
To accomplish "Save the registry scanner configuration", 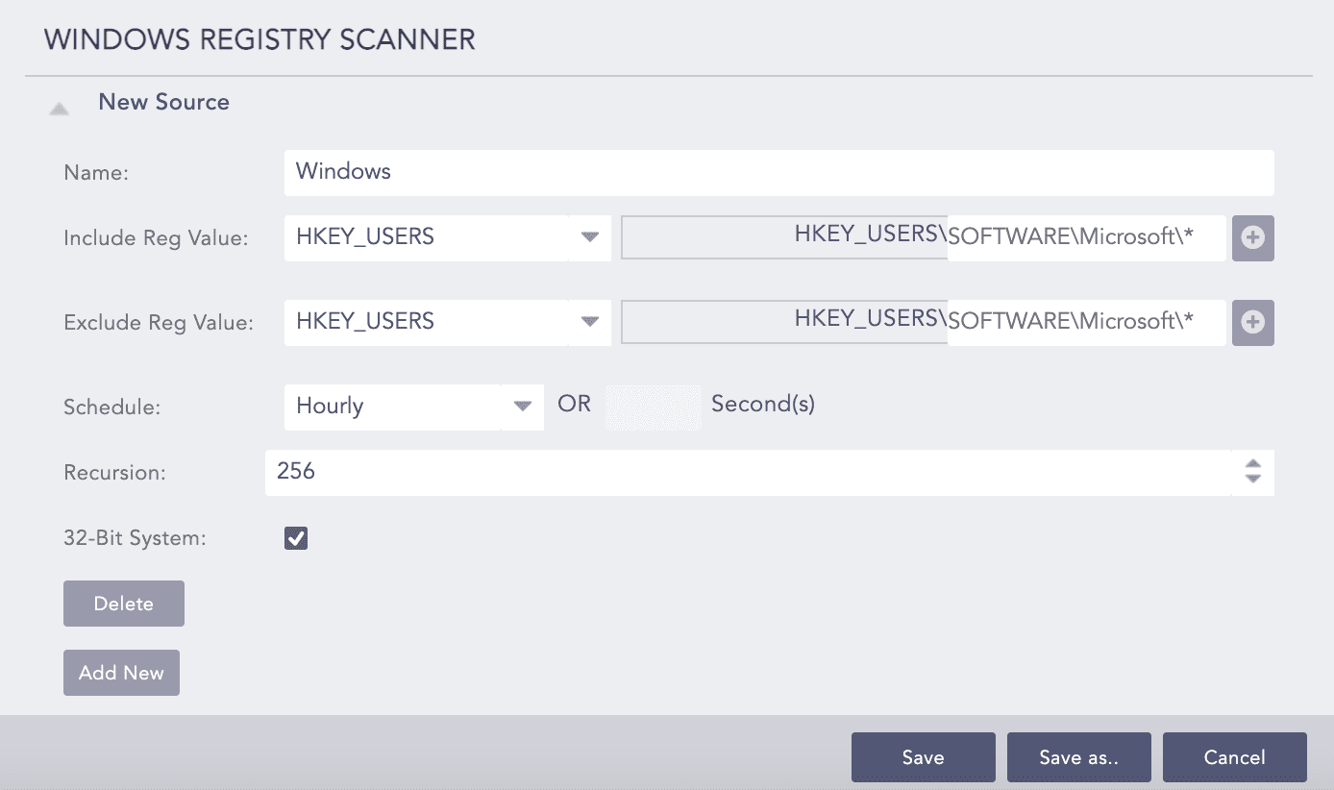I will pos(923,757).
